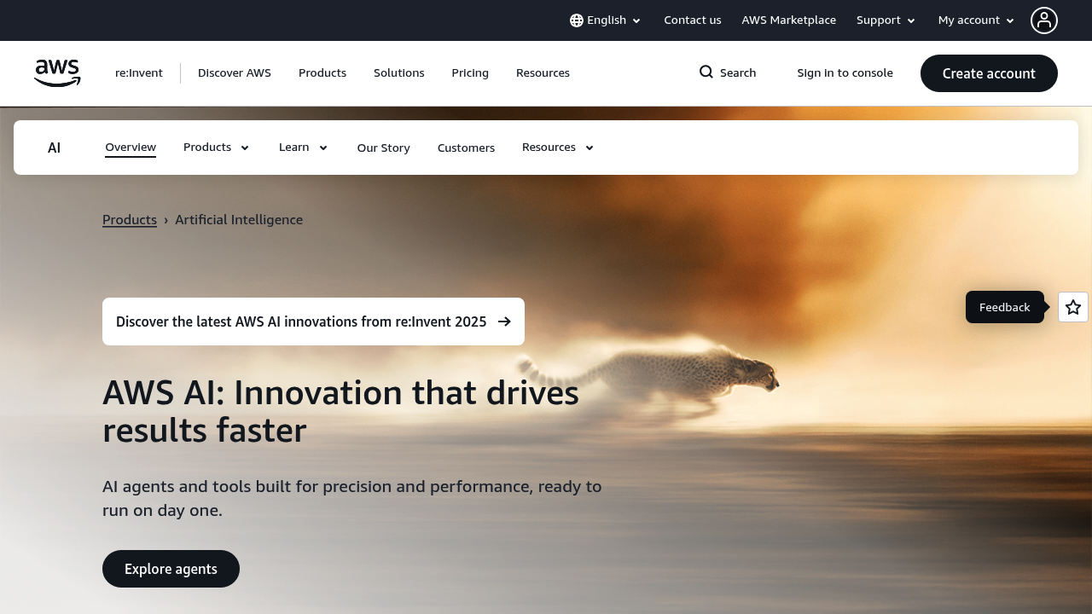
Task: Click the globe icon next to English
Action: coord(575,20)
